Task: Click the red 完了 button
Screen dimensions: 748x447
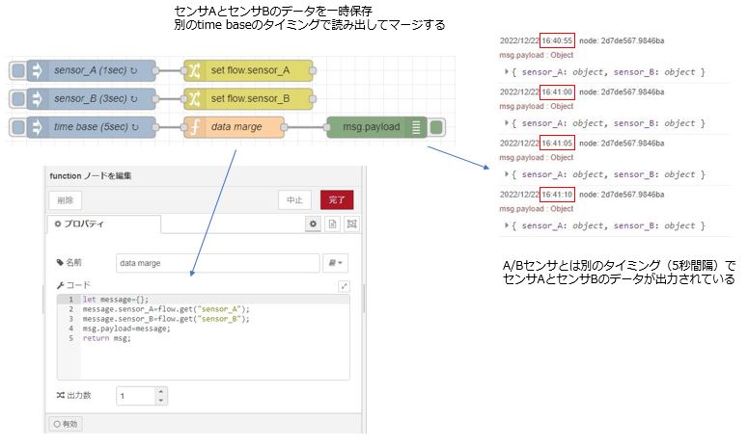Action: coord(337,199)
